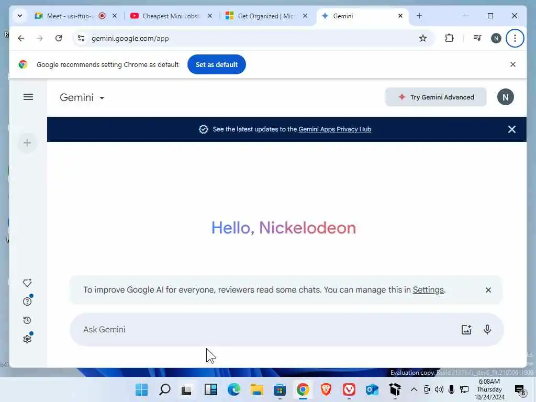This screenshot has width=536, height=402.
Task: Open File Explorer from taskbar
Action: 256,389
